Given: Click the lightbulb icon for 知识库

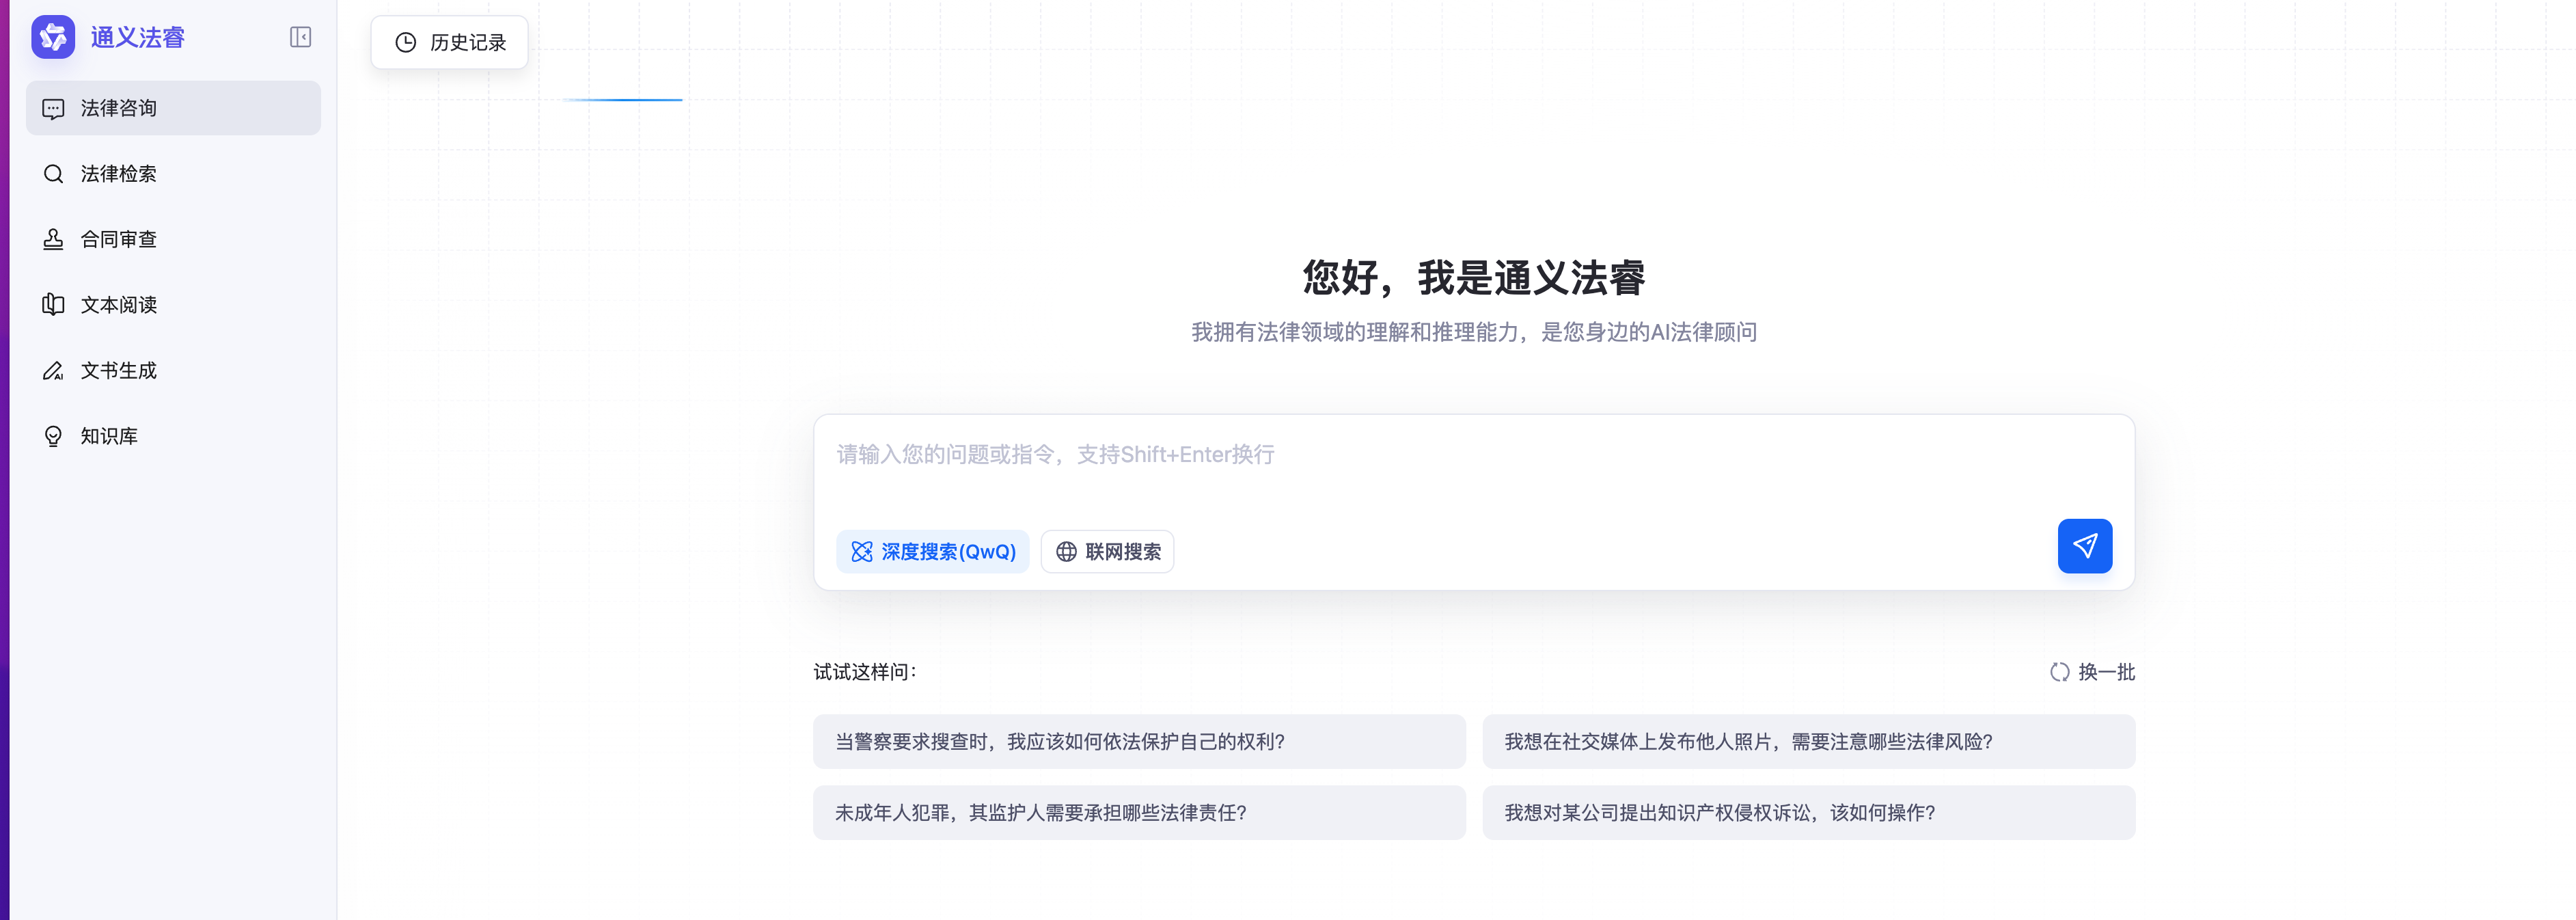Looking at the screenshot, I should pos(53,436).
